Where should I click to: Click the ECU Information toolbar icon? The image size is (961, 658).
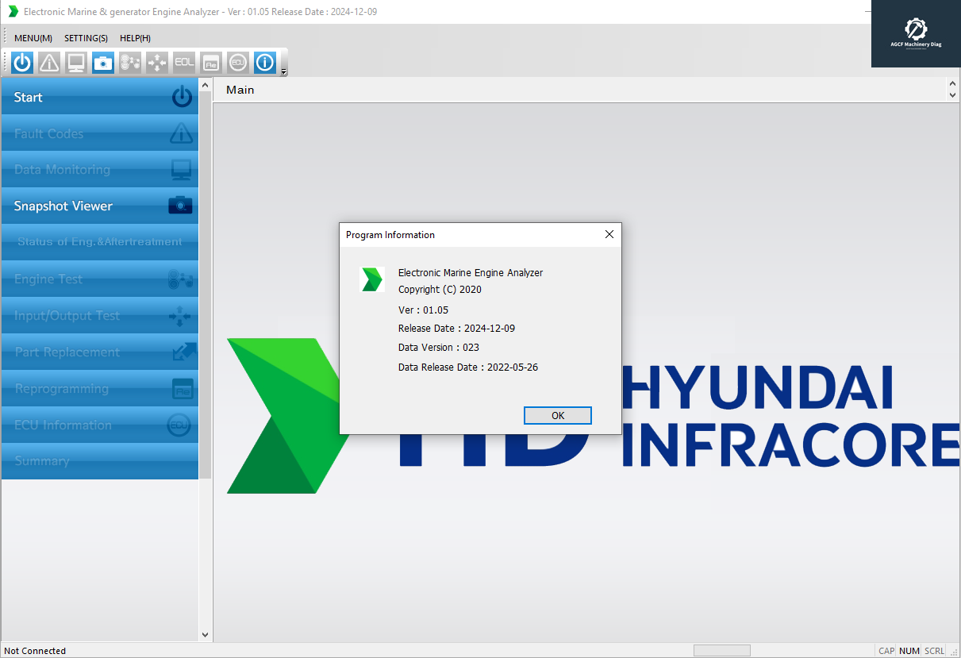[237, 63]
